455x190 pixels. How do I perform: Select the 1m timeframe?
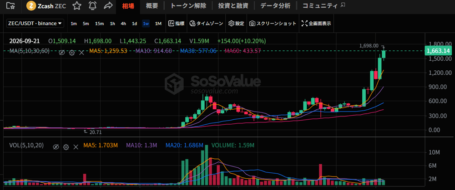point(74,24)
